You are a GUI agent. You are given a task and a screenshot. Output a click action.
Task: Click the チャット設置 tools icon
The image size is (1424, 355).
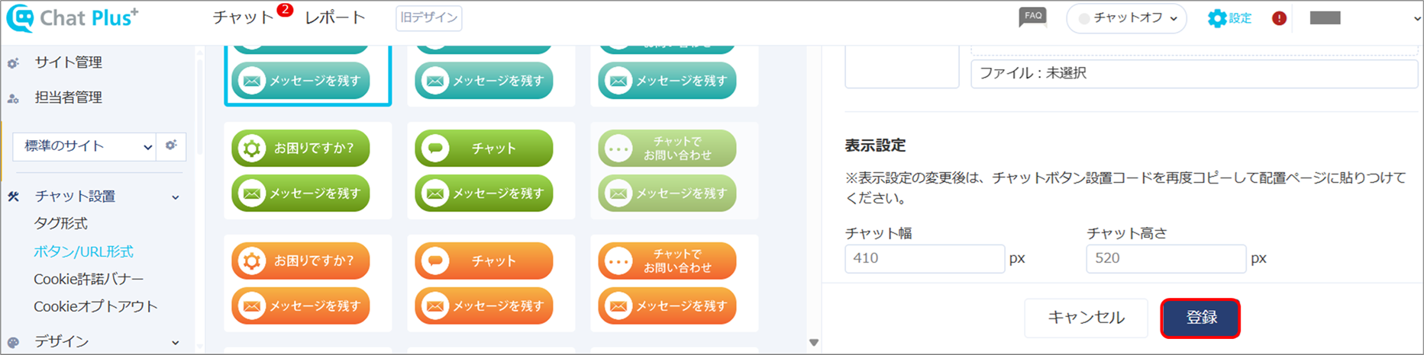(13, 197)
